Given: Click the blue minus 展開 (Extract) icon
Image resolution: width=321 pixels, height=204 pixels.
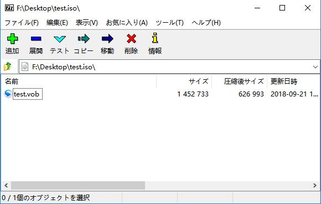Looking at the screenshot, I should [x=36, y=39].
